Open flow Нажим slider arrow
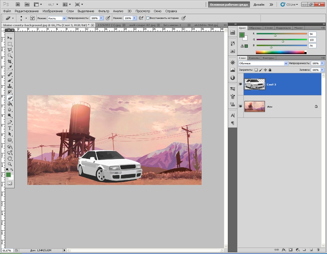Screen dimensions: 327x254 135,18
